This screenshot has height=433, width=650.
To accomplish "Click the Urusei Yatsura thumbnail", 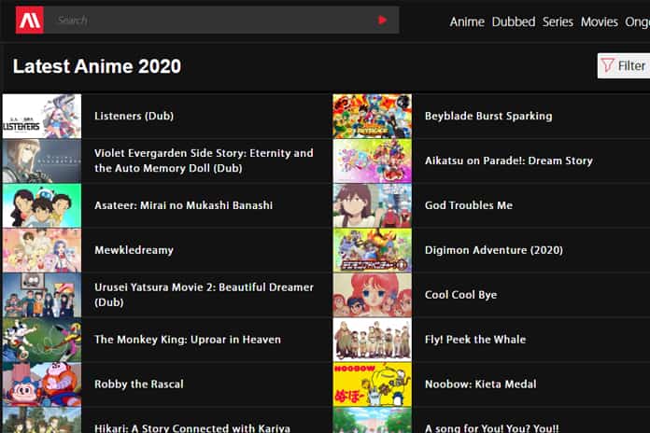I will [x=42, y=295].
